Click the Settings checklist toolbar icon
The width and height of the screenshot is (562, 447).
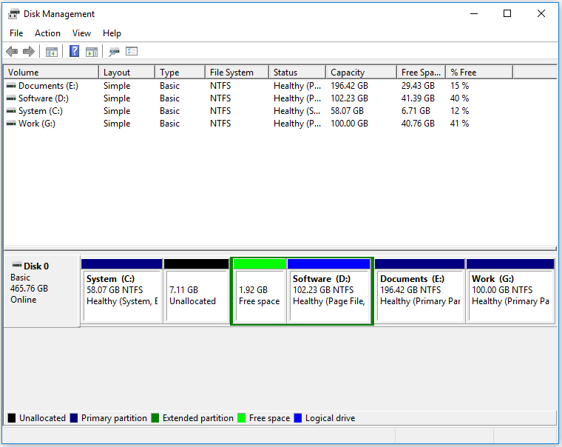click(132, 52)
